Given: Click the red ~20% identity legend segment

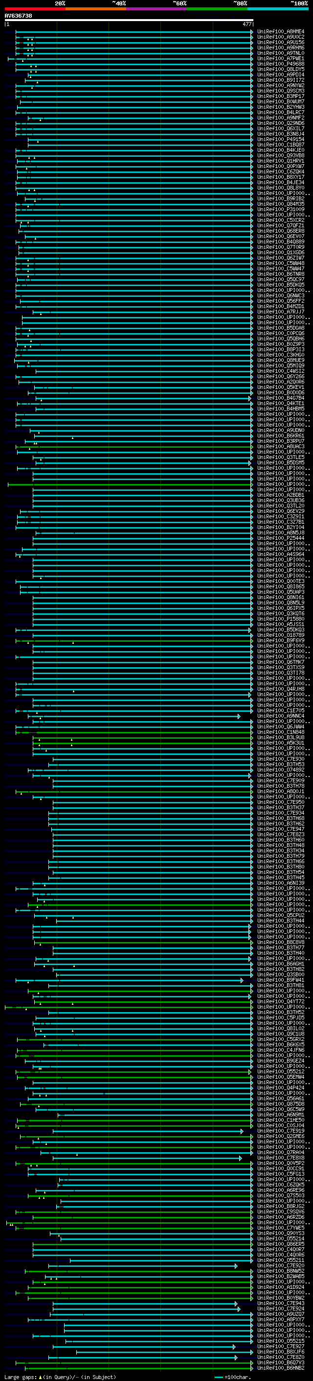Looking at the screenshot, I should coord(35,9).
